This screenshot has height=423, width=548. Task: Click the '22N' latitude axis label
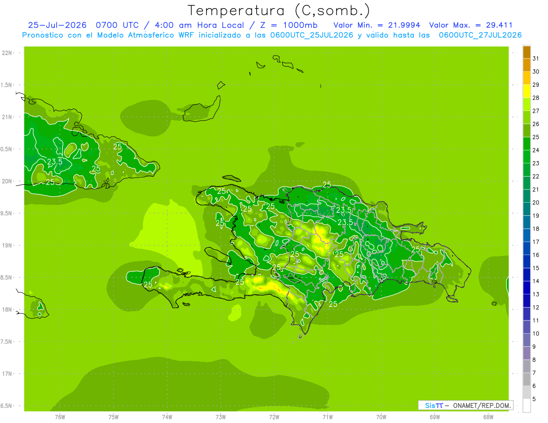pyautogui.click(x=6, y=53)
